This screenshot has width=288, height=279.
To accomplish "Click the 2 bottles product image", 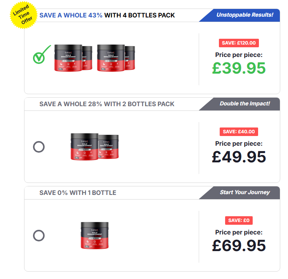I will point(95,146).
